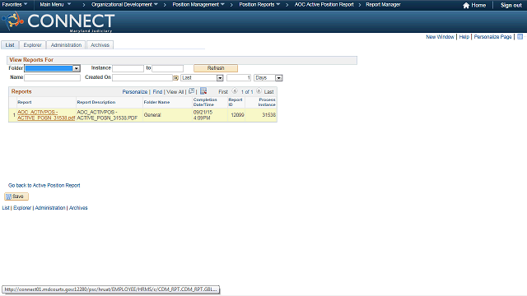This screenshot has width=527, height=296.
Task: Click Personalize in Reports header
Action: tap(135, 91)
